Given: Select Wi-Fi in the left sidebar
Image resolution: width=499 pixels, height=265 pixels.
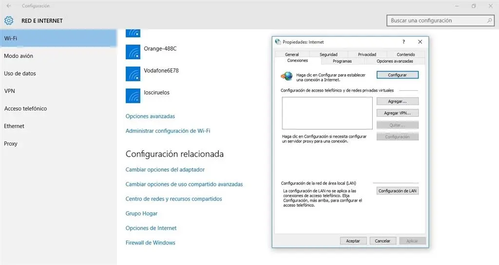Looking at the screenshot, I should pyautogui.click(x=58, y=38).
